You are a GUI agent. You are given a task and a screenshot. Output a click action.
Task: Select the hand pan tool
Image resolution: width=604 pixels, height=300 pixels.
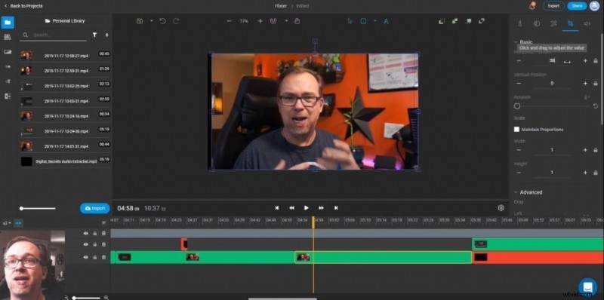point(297,21)
